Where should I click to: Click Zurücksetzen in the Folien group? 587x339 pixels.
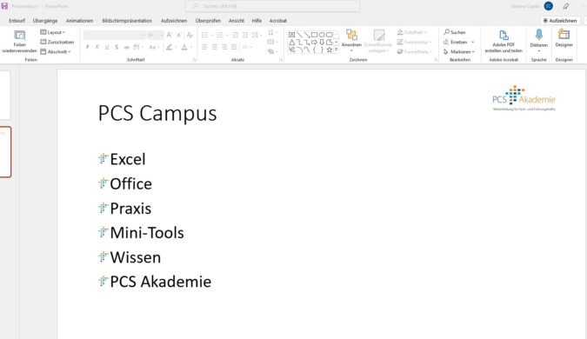[x=57, y=42]
